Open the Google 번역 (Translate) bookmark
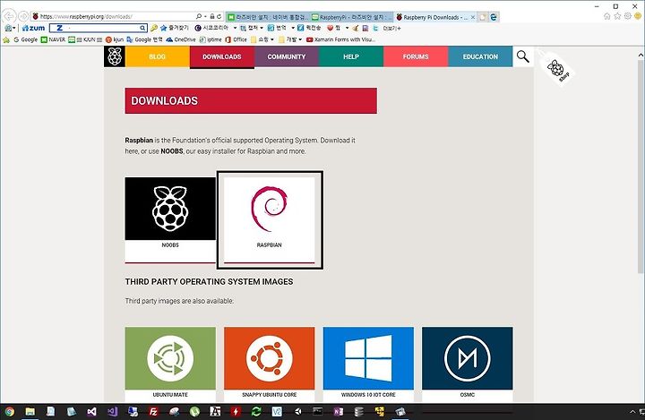 pyautogui.click(x=145, y=39)
